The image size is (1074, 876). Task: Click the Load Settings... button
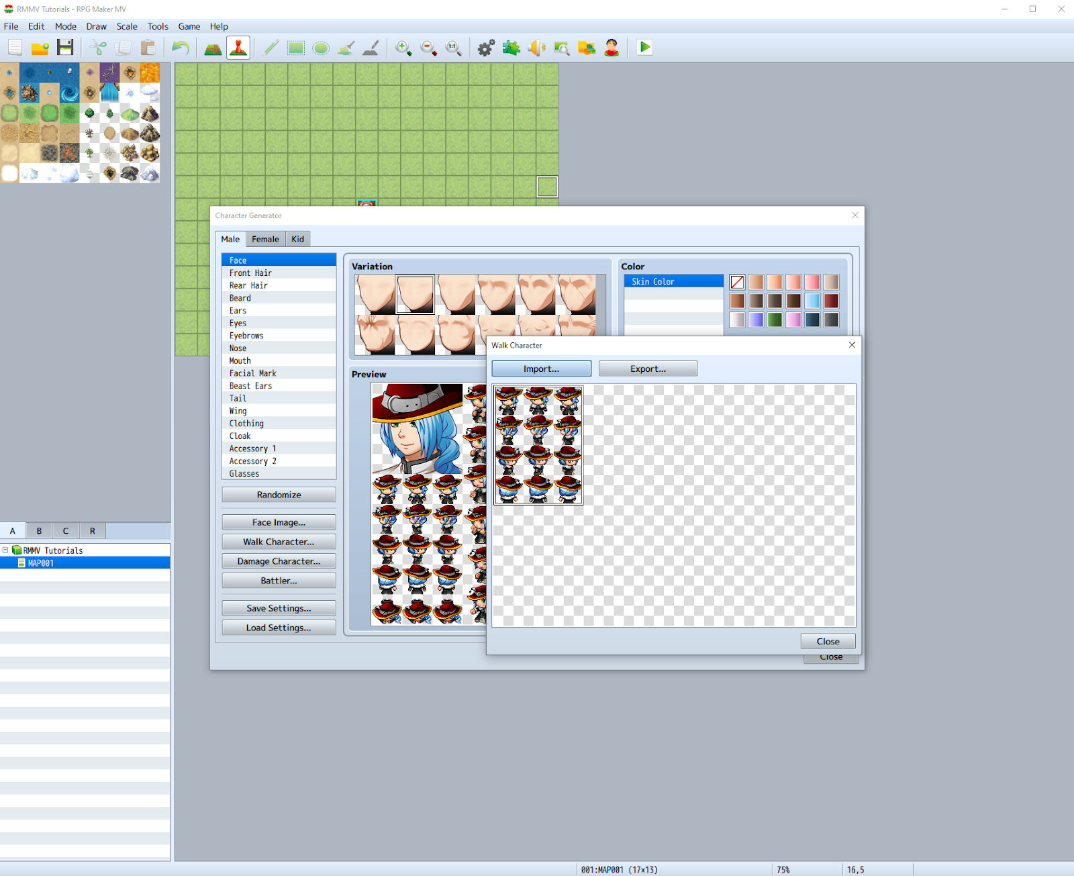pos(279,628)
